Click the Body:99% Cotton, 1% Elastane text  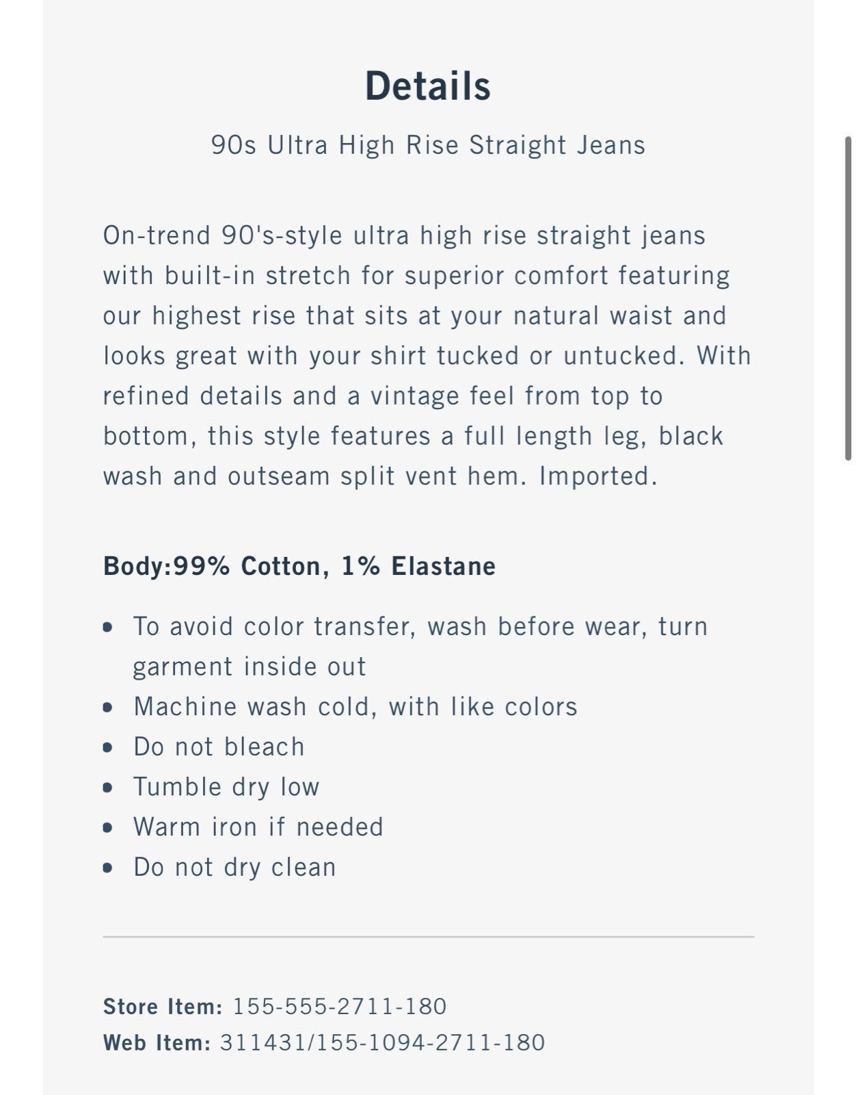(299, 566)
